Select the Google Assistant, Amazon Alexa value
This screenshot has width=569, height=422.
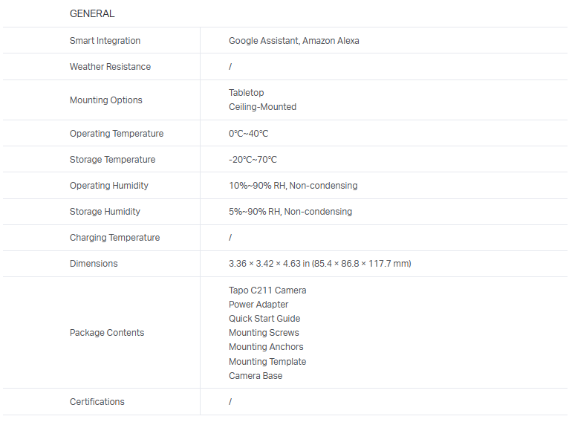(293, 41)
